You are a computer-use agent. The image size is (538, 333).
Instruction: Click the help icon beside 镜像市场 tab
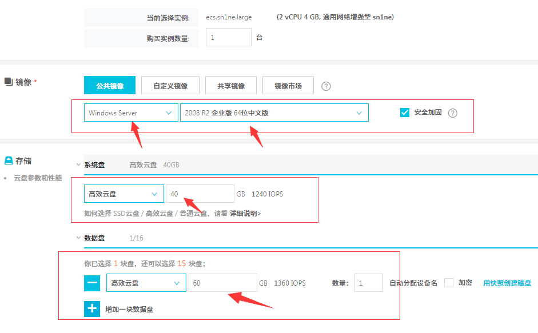[326, 86]
